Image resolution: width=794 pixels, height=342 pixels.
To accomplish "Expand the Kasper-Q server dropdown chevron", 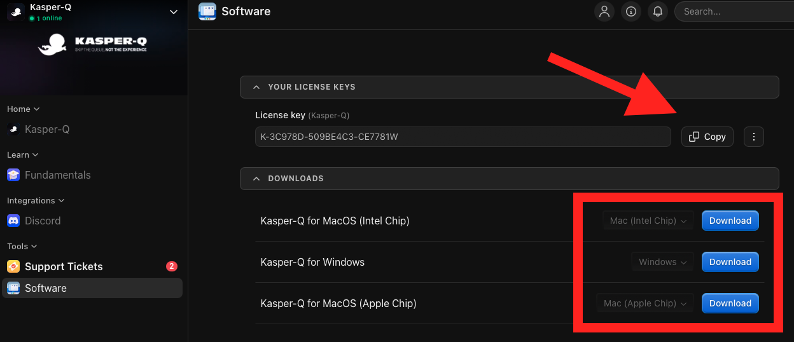I will (174, 11).
